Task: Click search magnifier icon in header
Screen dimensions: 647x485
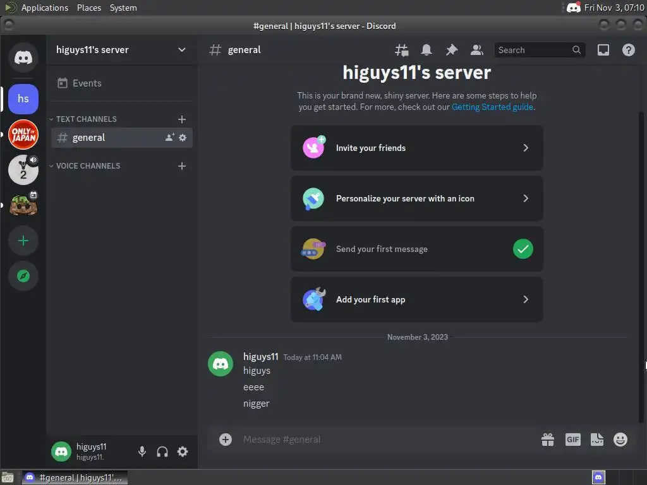Action: tap(576, 50)
